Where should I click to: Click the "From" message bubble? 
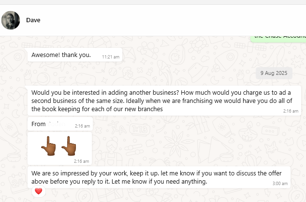pyautogui.click(x=39, y=124)
